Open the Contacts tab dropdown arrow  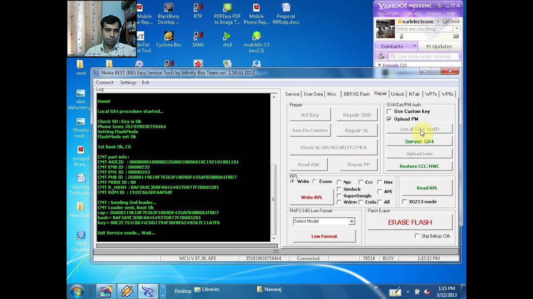point(414,47)
